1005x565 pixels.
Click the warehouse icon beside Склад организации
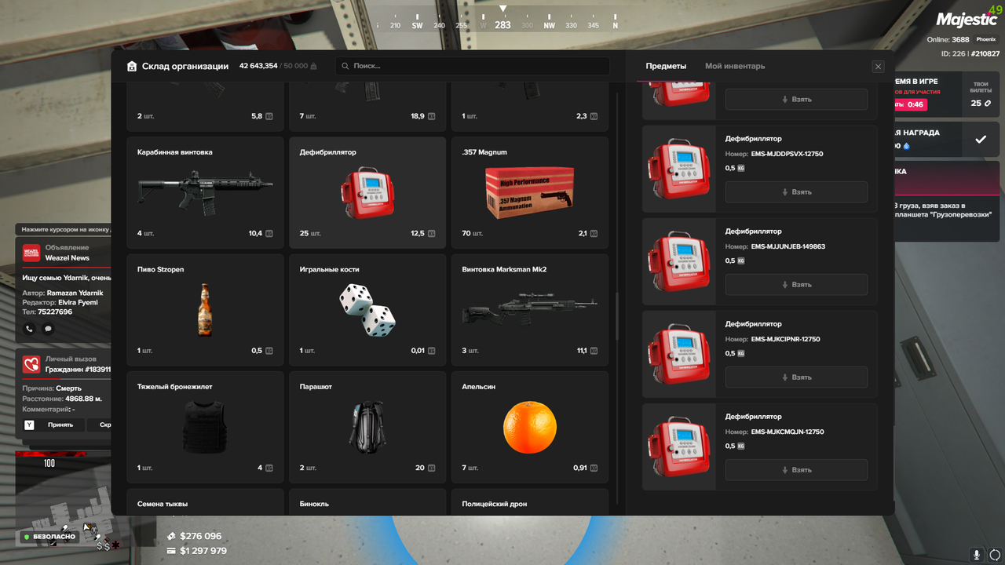[x=132, y=67]
